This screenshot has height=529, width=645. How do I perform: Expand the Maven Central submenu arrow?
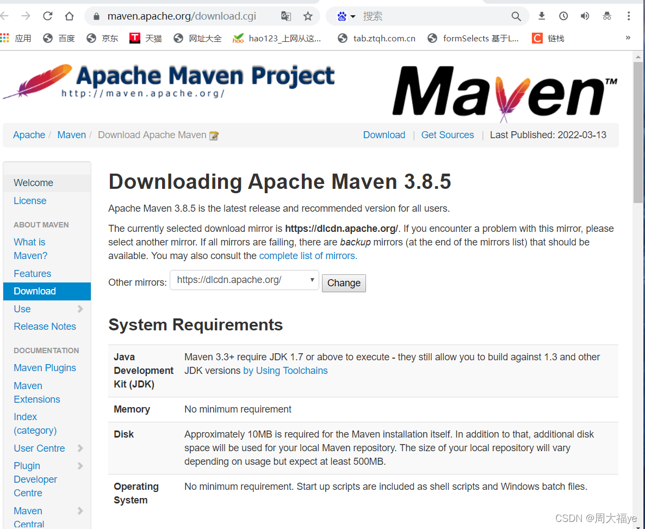pyautogui.click(x=80, y=510)
